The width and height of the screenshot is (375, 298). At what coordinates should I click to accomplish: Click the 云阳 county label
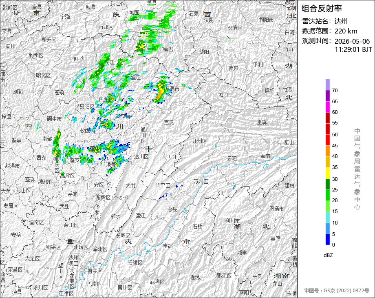[232, 158]
